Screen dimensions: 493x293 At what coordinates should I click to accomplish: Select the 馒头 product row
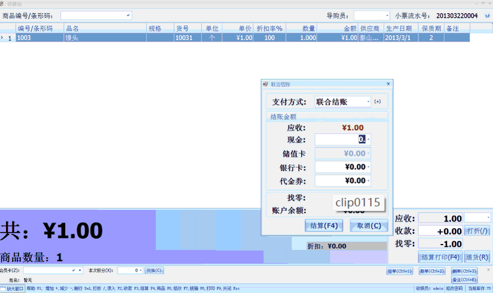point(105,38)
